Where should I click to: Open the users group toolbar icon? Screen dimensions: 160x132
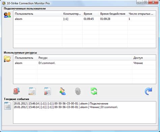point(63,91)
